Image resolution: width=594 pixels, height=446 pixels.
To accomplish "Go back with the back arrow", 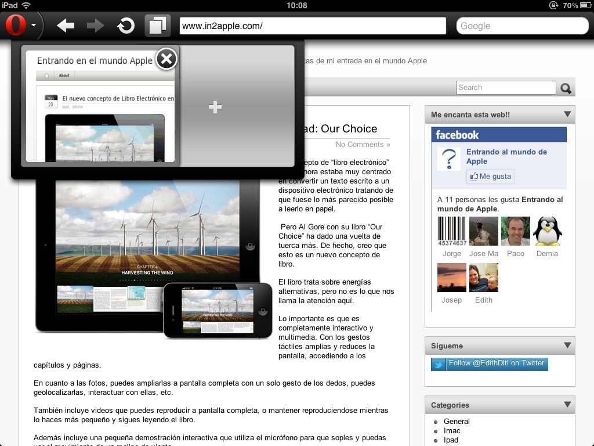I will [x=65, y=26].
